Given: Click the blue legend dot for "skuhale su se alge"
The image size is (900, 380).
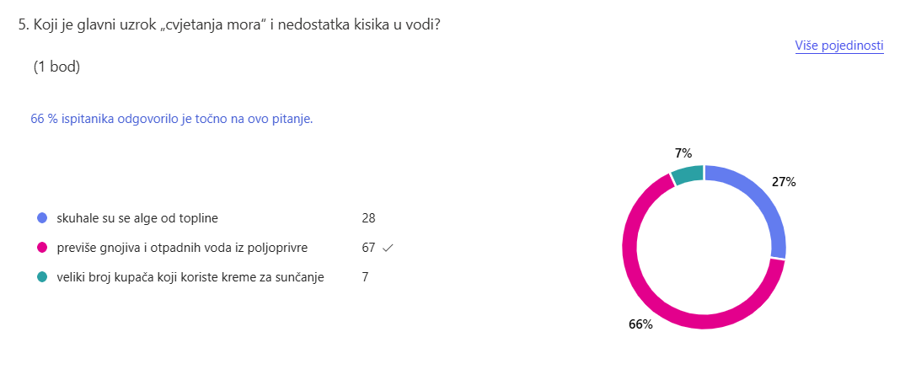Looking at the screenshot, I should (42, 218).
